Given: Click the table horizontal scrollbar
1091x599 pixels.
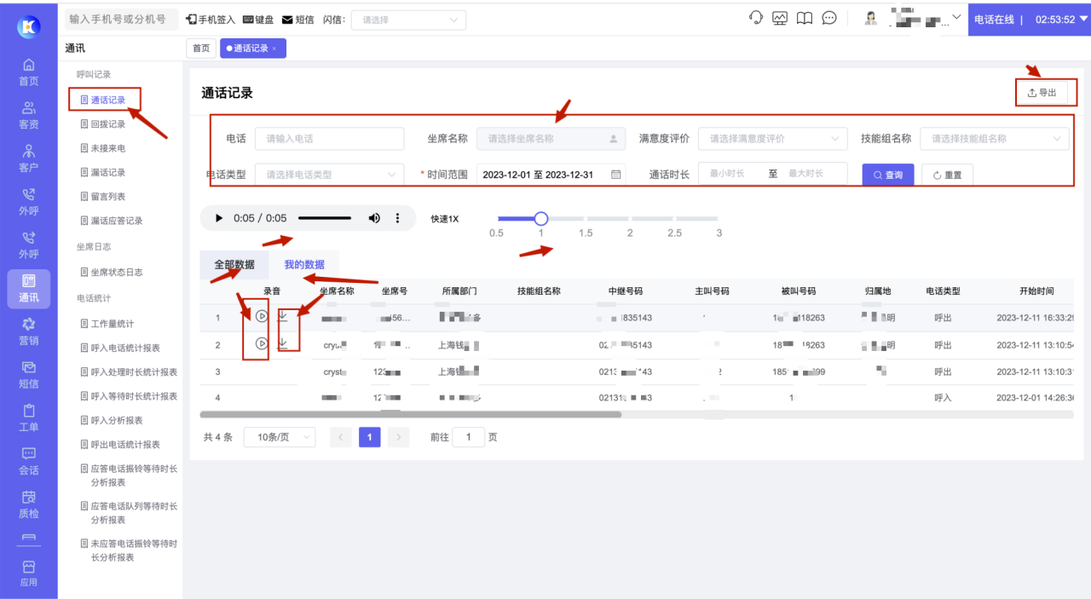Looking at the screenshot, I should point(410,415).
